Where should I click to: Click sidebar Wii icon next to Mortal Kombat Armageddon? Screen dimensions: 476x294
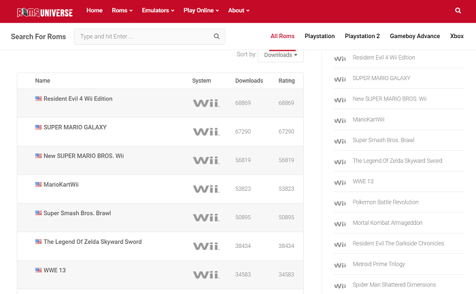click(340, 224)
